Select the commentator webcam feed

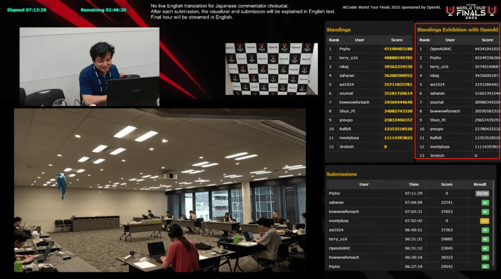point(90,67)
